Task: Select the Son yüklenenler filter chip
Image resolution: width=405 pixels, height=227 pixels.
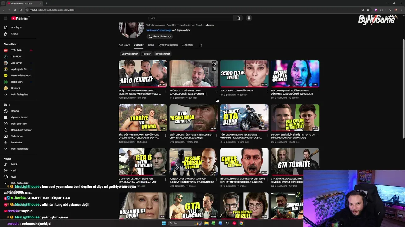Action: (x=130, y=54)
